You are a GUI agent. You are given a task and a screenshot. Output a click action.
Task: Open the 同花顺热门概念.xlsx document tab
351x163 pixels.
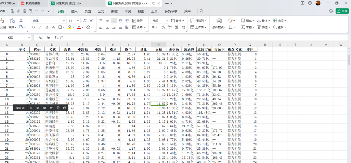77,3
